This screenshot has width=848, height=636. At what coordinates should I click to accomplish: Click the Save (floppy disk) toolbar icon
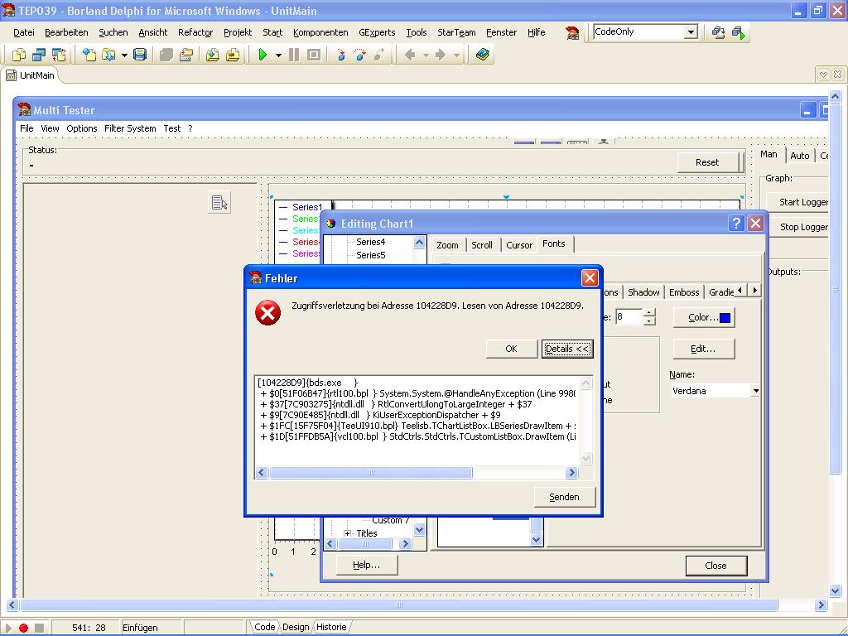140,55
